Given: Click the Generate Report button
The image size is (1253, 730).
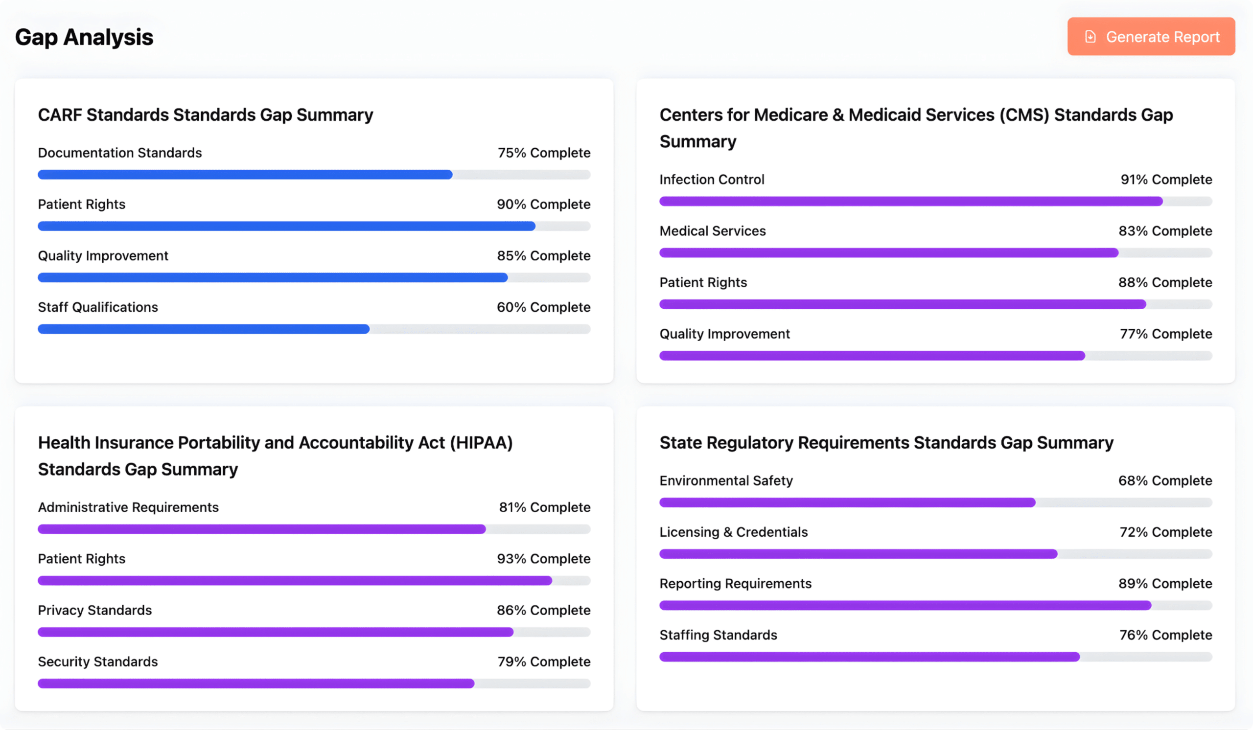Looking at the screenshot, I should pyautogui.click(x=1151, y=37).
